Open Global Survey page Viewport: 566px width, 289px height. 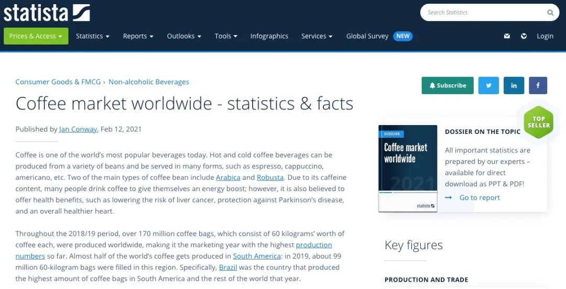tap(367, 36)
